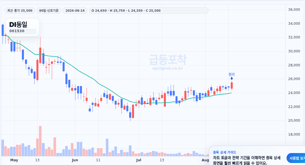Click the last red candlestick under 정리
The height and width of the screenshot is (165, 305).
coord(232,85)
